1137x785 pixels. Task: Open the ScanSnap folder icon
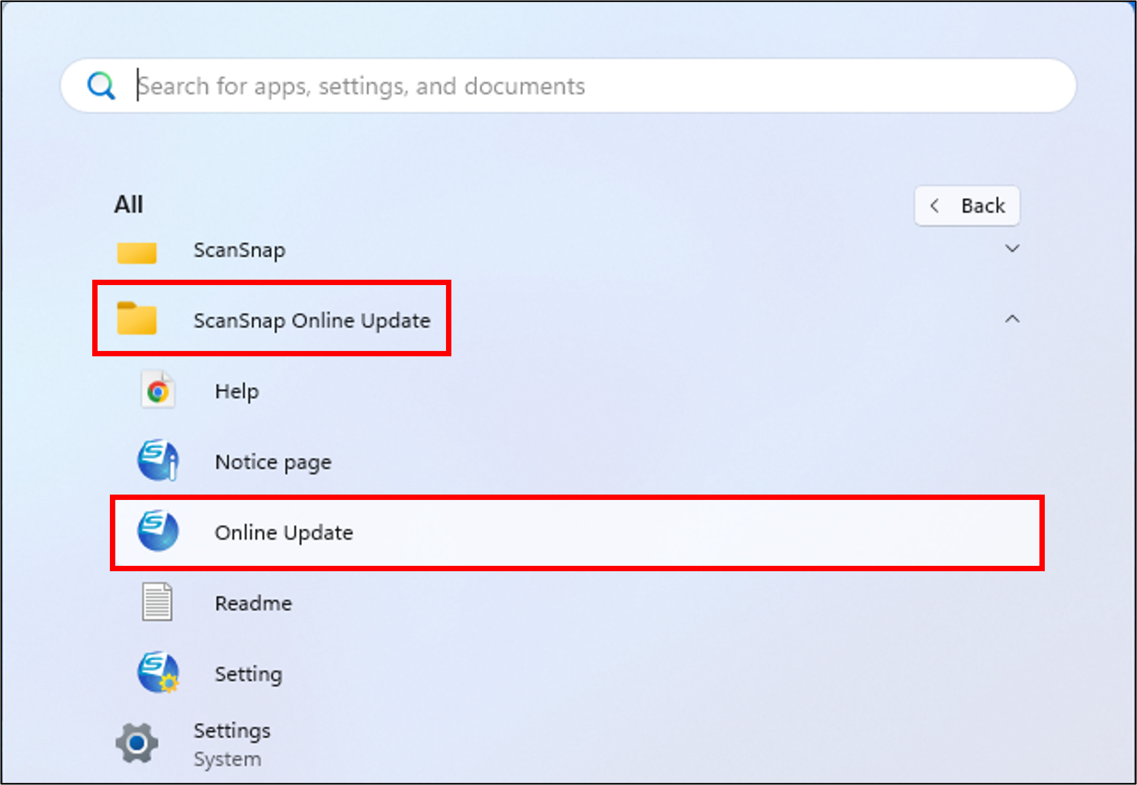137,252
